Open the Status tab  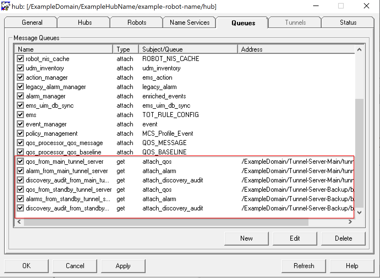(348, 23)
